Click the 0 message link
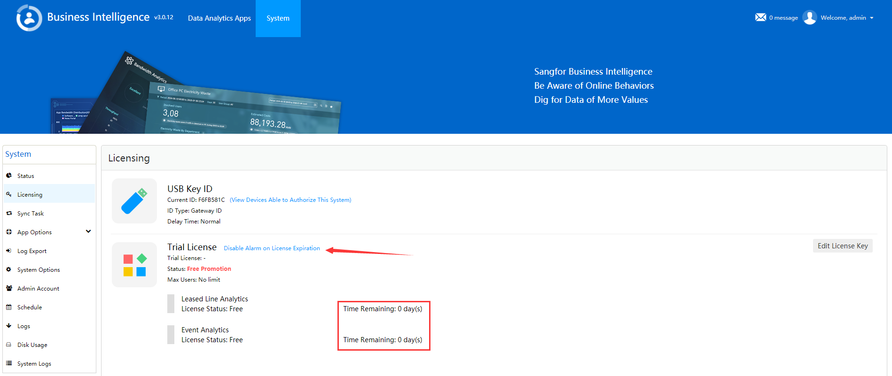This screenshot has width=892, height=376. tap(783, 18)
